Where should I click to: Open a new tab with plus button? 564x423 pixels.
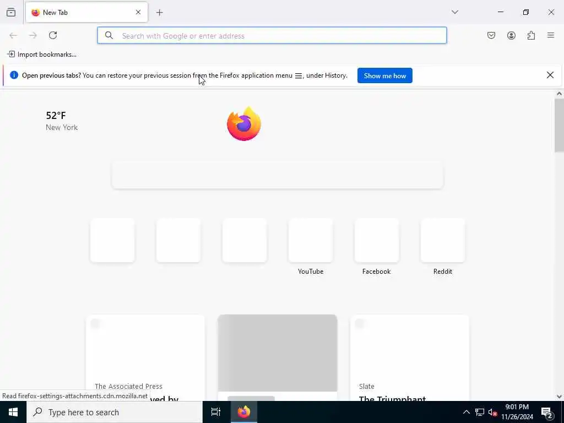tap(160, 13)
